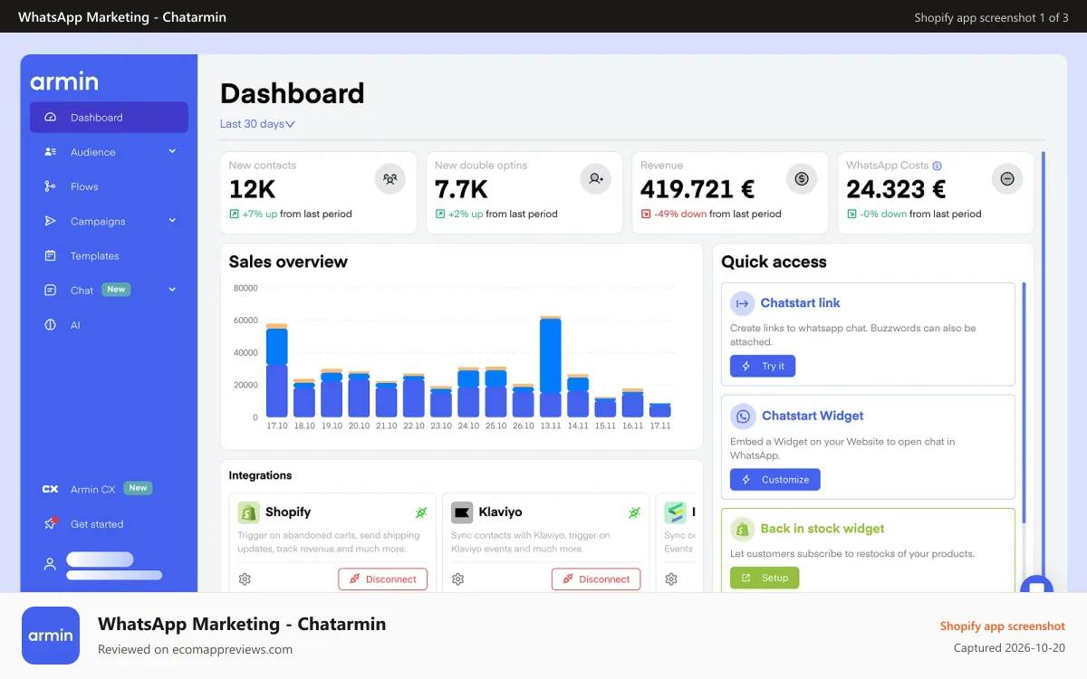The image size is (1087, 679).
Task: Click the 'Integrations' section heading
Action: [x=260, y=475]
